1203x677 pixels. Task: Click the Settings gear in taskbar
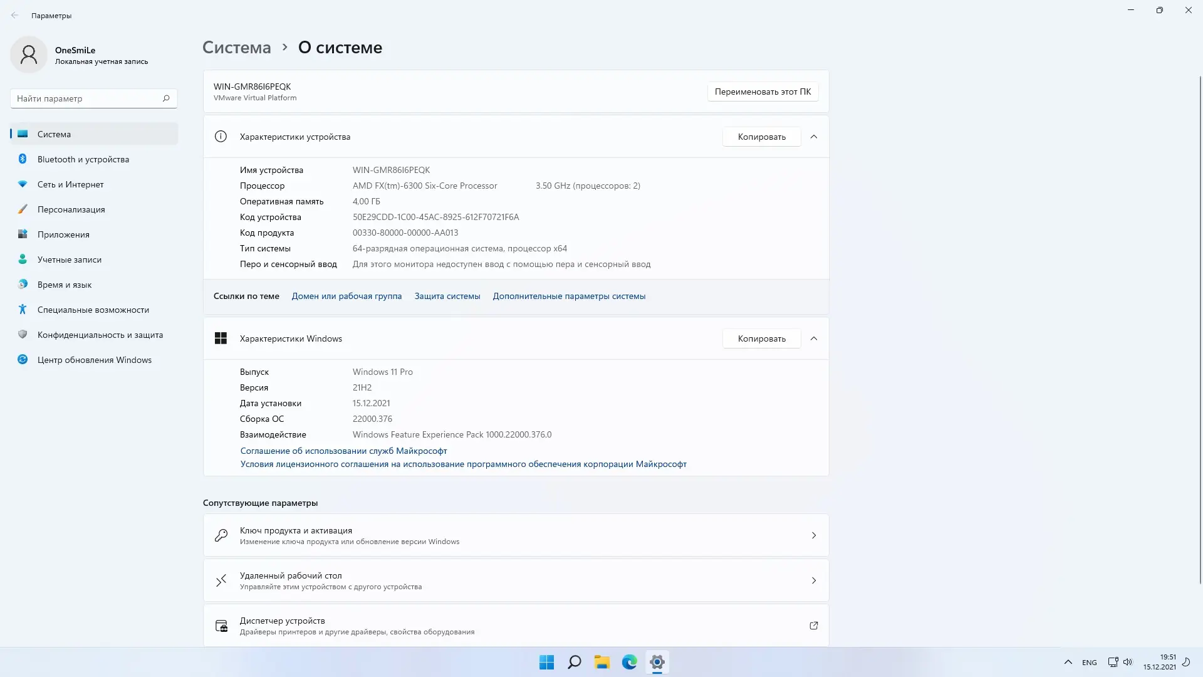pyautogui.click(x=657, y=662)
